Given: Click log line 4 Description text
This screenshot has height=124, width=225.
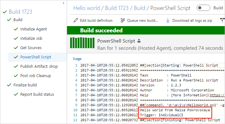Looking at the screenshot, I should point(179,80).
